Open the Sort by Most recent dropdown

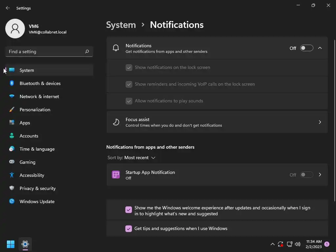[x=139, y=158]
